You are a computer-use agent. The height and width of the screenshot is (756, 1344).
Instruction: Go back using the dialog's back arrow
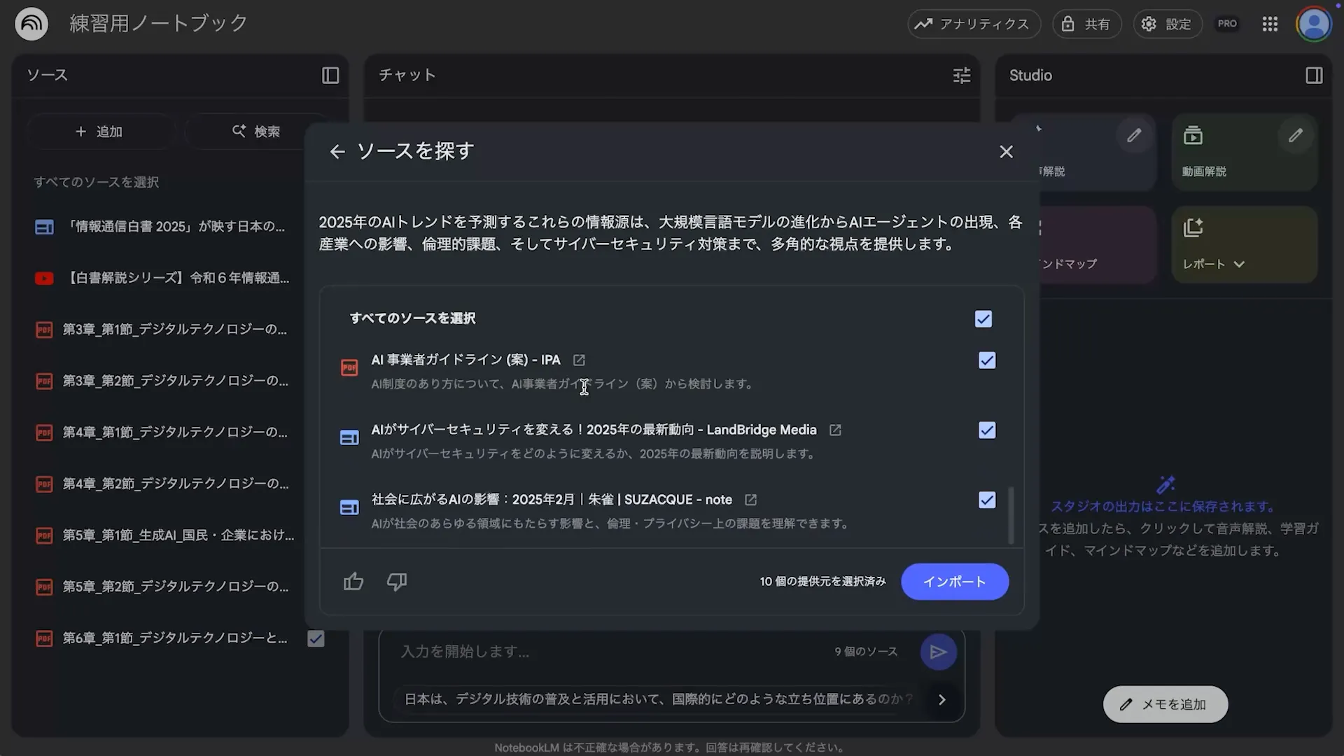[x=338, y=151]
